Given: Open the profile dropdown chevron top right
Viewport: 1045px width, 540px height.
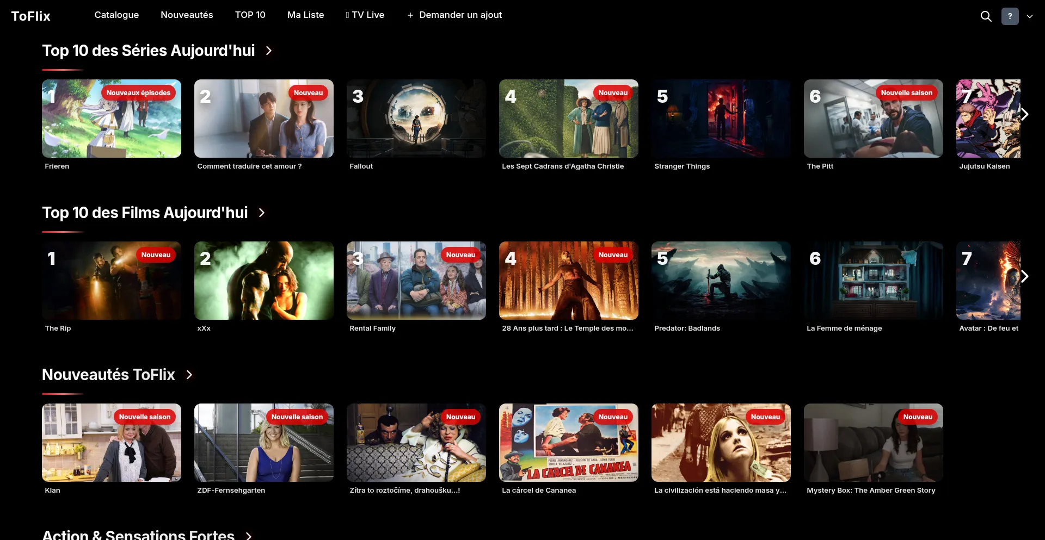Looking at the screenshot, I should click(x=1029, y=16).
